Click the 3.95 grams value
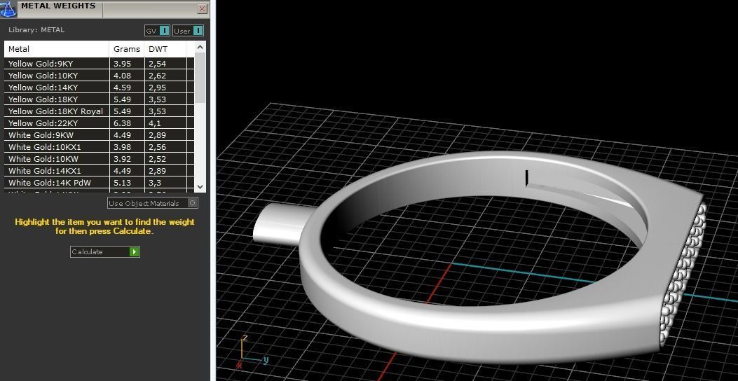This screenshot has height=381, width=738. [x=123, y=64]
